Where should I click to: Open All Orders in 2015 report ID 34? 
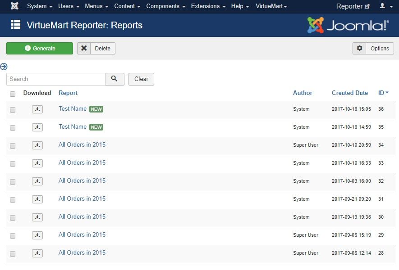[x=82, y=145]
